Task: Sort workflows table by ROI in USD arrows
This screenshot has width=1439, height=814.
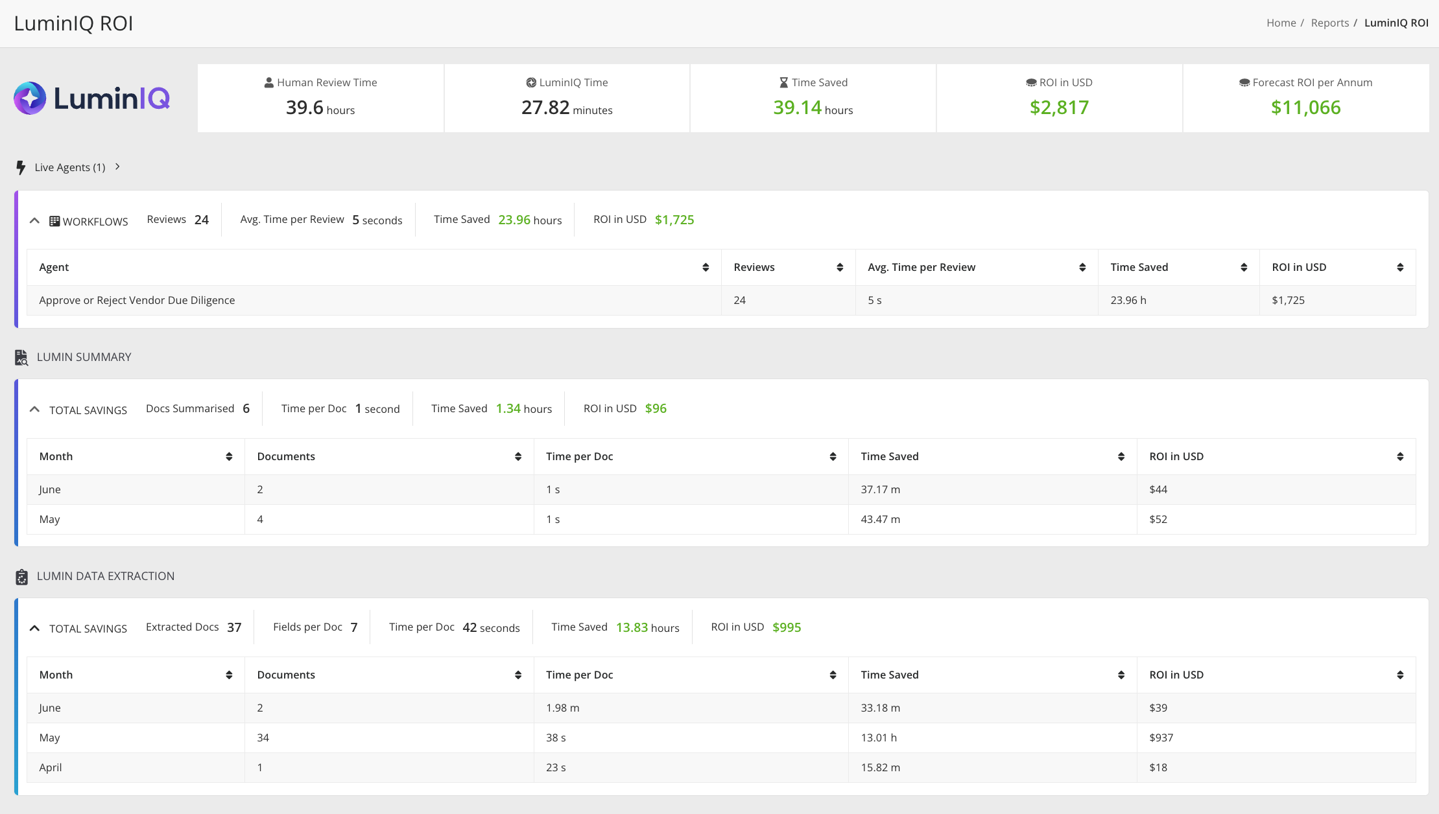Action: [x=1400, y=268]
